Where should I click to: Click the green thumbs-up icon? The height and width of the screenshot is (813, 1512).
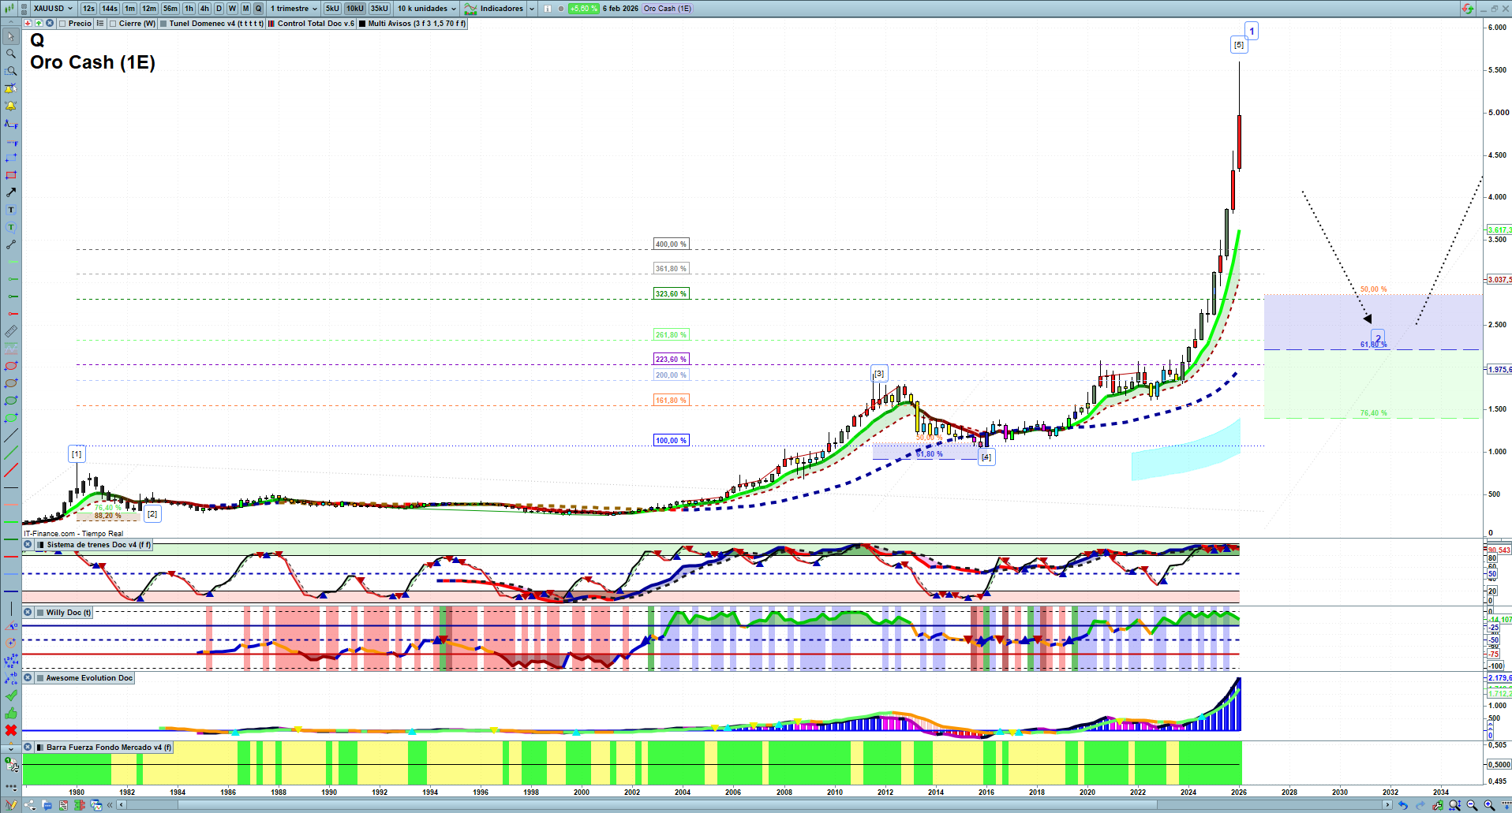11,713
